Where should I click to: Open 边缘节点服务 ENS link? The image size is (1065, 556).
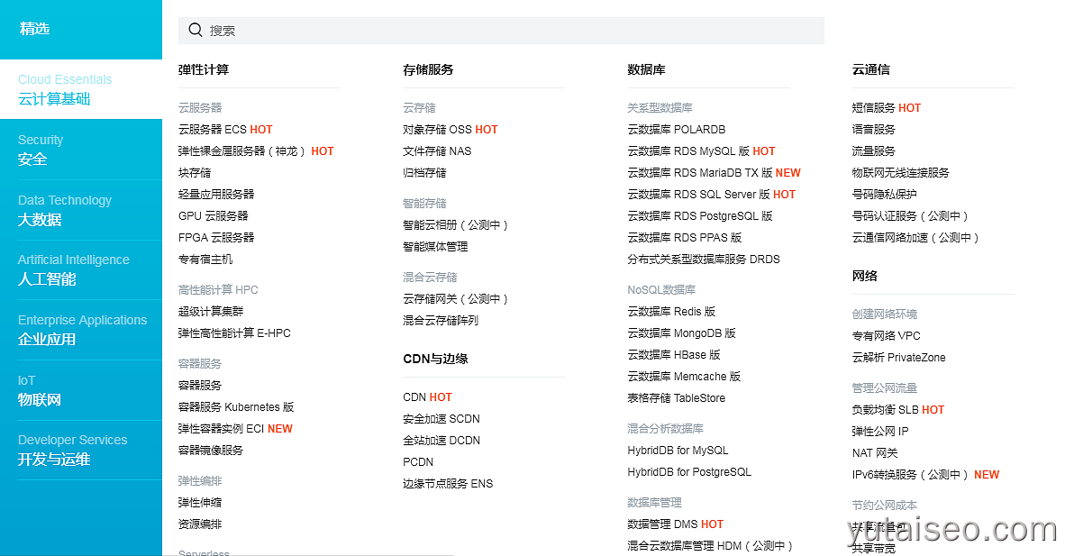(x=448, y=484)
